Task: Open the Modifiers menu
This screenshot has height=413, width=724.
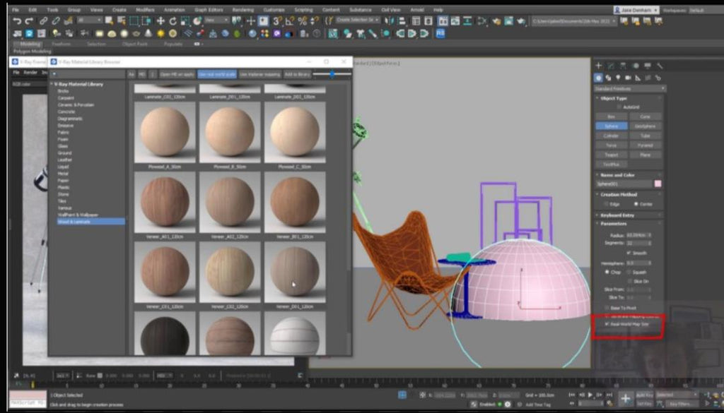Action: [146, 10]
